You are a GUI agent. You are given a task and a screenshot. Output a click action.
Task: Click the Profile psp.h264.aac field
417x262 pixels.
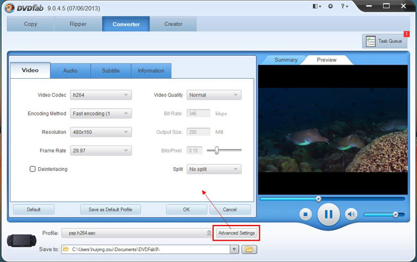point(137,233)
